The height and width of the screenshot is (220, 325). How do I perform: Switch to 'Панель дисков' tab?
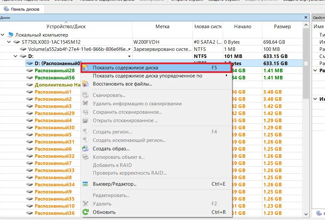22,9
